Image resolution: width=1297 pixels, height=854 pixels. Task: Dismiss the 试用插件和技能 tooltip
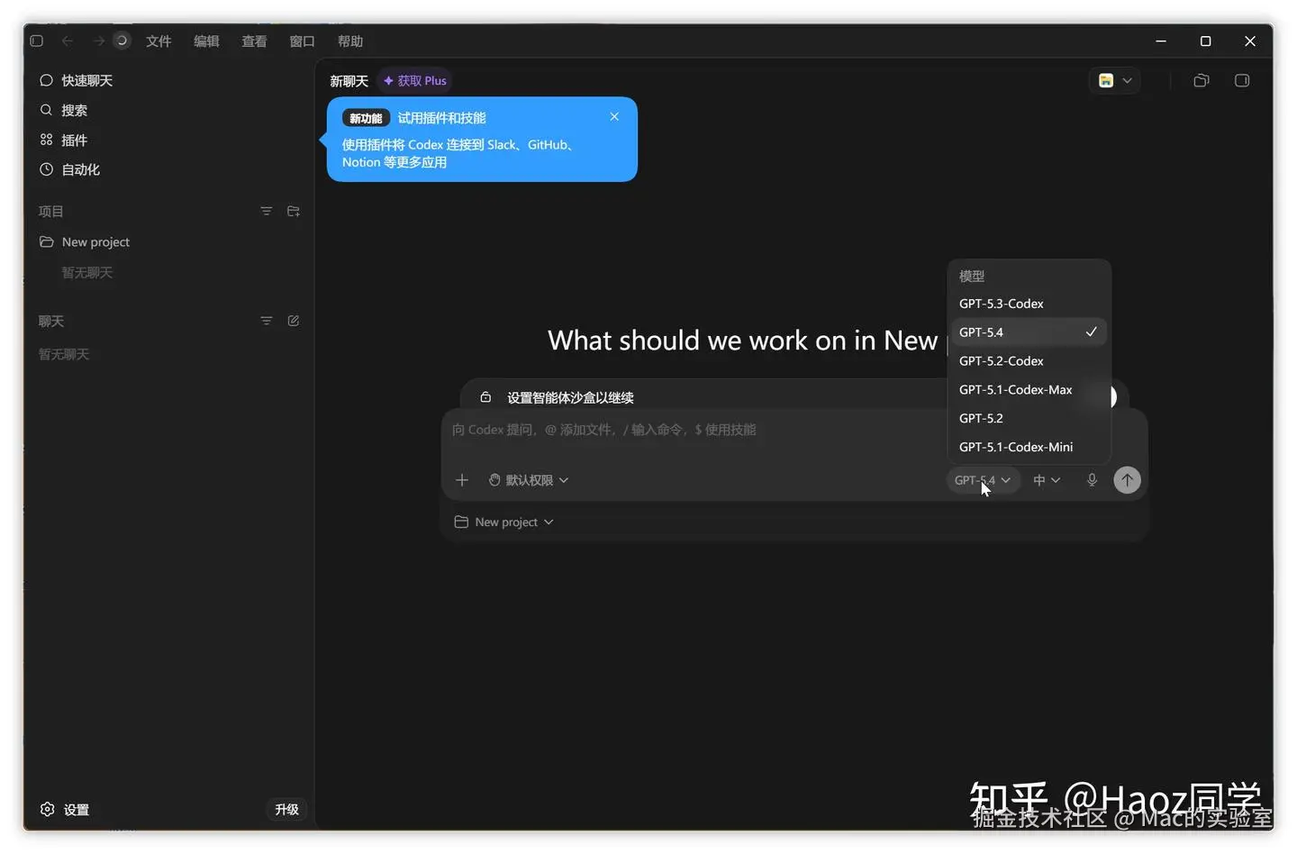pyautogui.click(x=614, y=117)
